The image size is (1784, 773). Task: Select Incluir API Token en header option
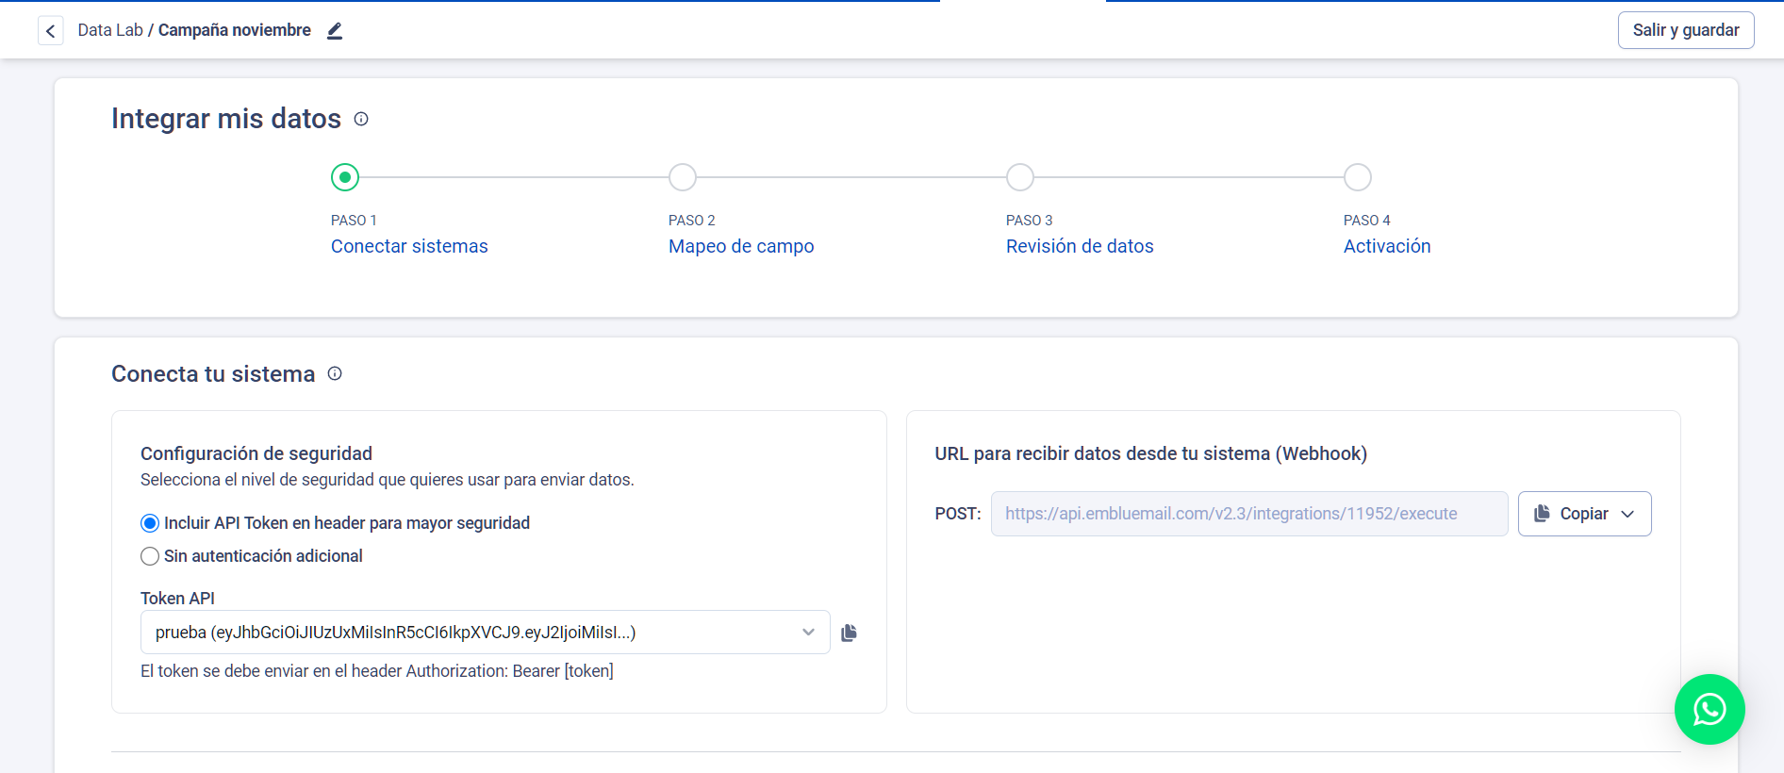point(150,523)
